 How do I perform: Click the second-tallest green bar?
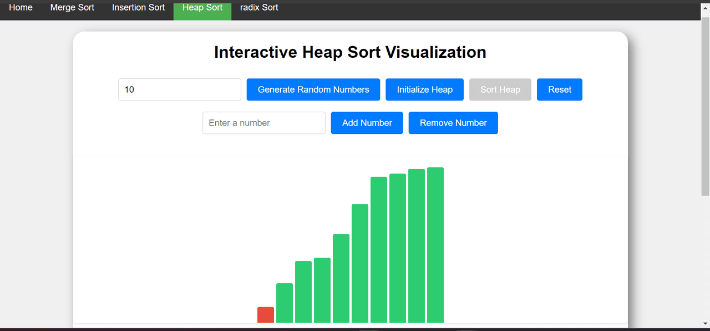point(417,245)
